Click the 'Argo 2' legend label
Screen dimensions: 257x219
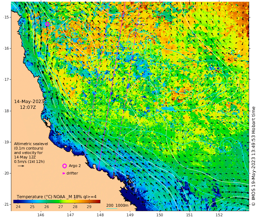pos(75,166)
